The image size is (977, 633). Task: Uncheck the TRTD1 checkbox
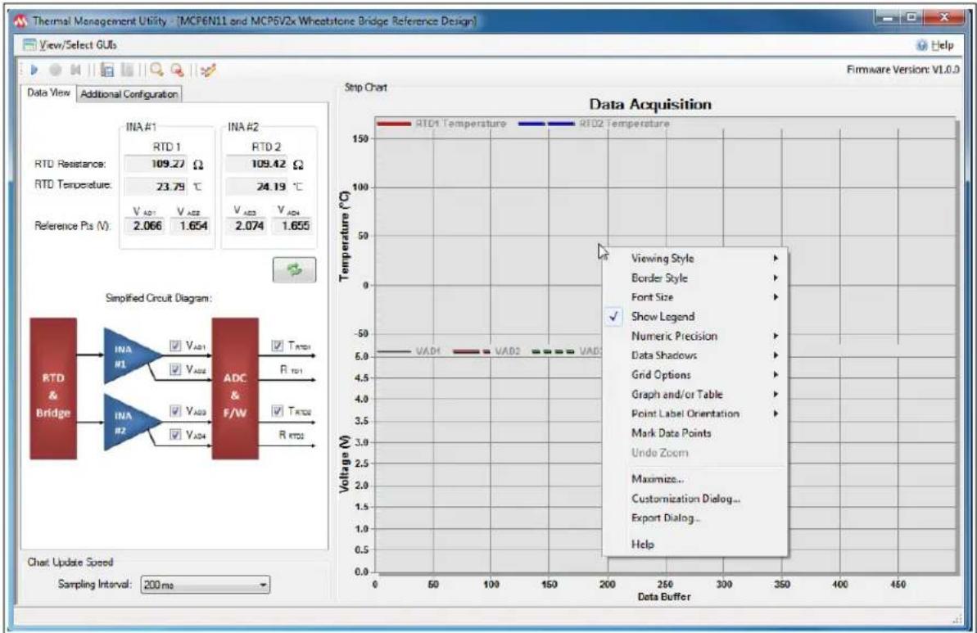(x=278, y=345)
